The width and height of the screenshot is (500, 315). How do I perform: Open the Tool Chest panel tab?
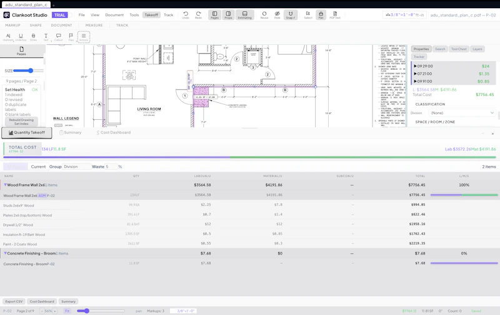[x=459, y=49]
